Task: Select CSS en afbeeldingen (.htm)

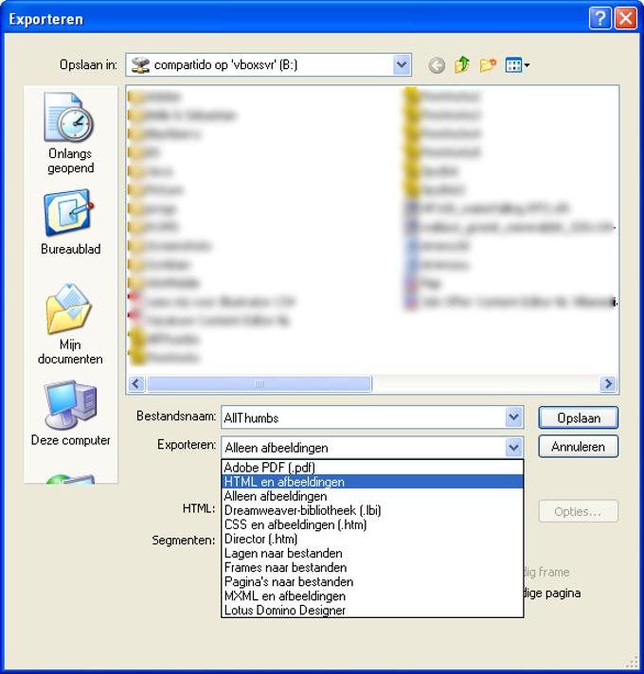Action: coord(372,524)
